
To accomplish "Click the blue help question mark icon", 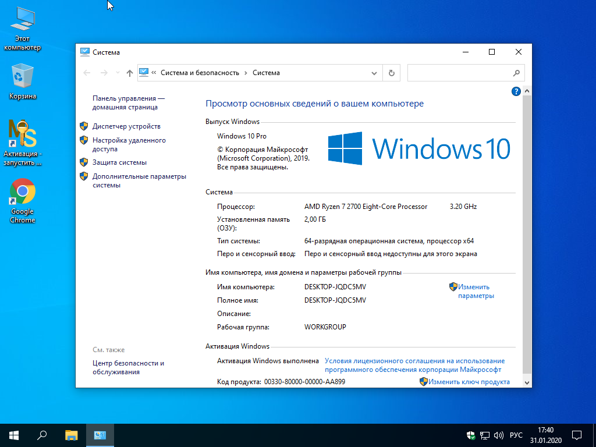I will pyautogui.click(x=516, y=91).
